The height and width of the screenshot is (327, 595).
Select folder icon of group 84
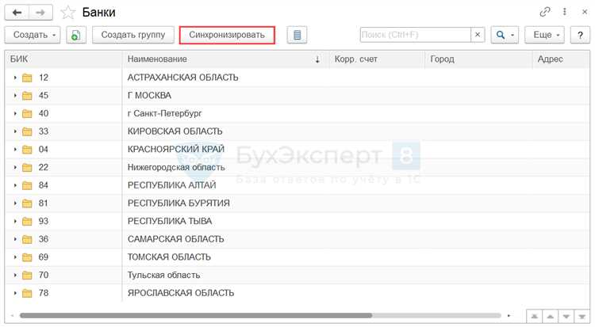[x=27, y=185]
